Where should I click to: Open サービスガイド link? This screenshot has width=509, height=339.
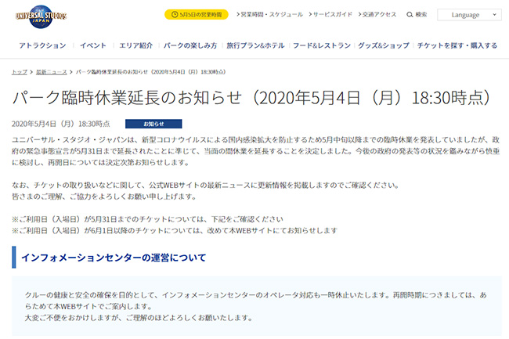pyautogui.click(x=330, y=15)
